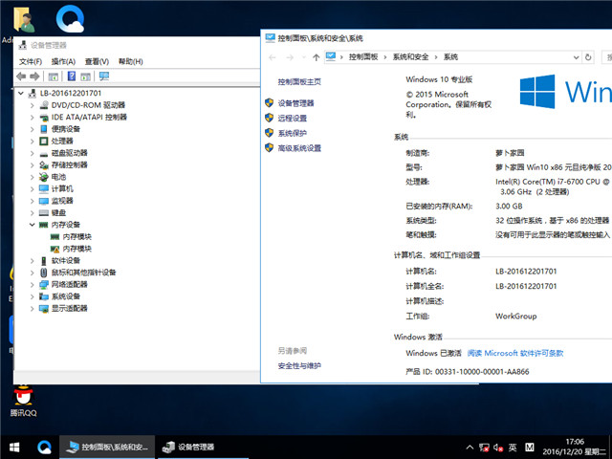The height and width of the screenshot is (459, 612).
Task: Click the Windows Start button
Action: (14, 447)
